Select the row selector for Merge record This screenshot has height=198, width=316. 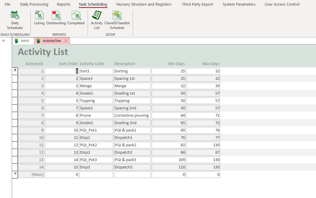(15, 86)
